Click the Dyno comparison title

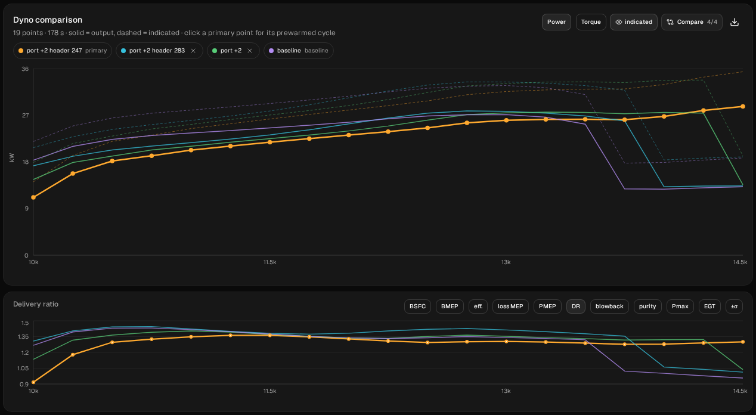48,20
